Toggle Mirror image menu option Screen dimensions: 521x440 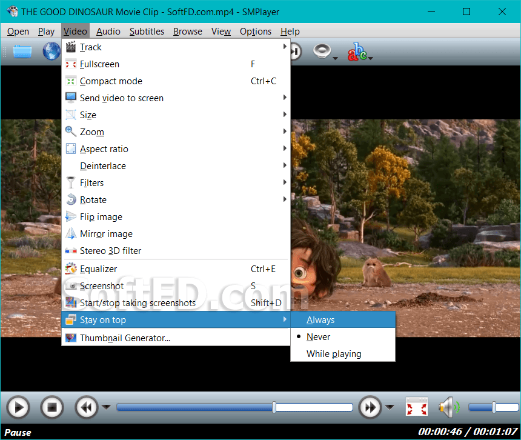(x=176, y=233)
